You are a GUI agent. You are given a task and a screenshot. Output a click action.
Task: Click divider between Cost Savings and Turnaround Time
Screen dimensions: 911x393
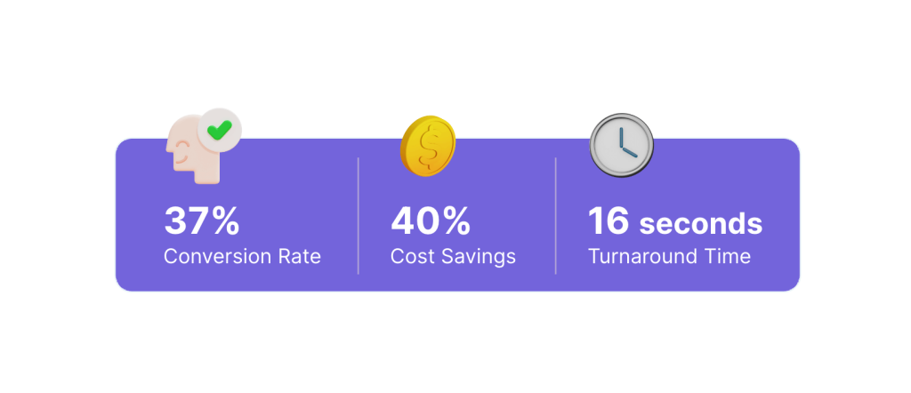click(x=556, y=215)
